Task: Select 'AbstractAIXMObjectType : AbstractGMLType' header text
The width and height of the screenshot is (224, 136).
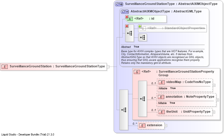Action: point(166,11)
